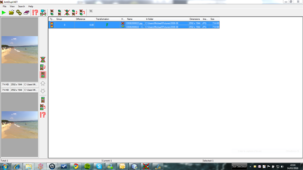303x170 pixels.
Task: Select the result row 03082008022.jpg
Action: 134,23
